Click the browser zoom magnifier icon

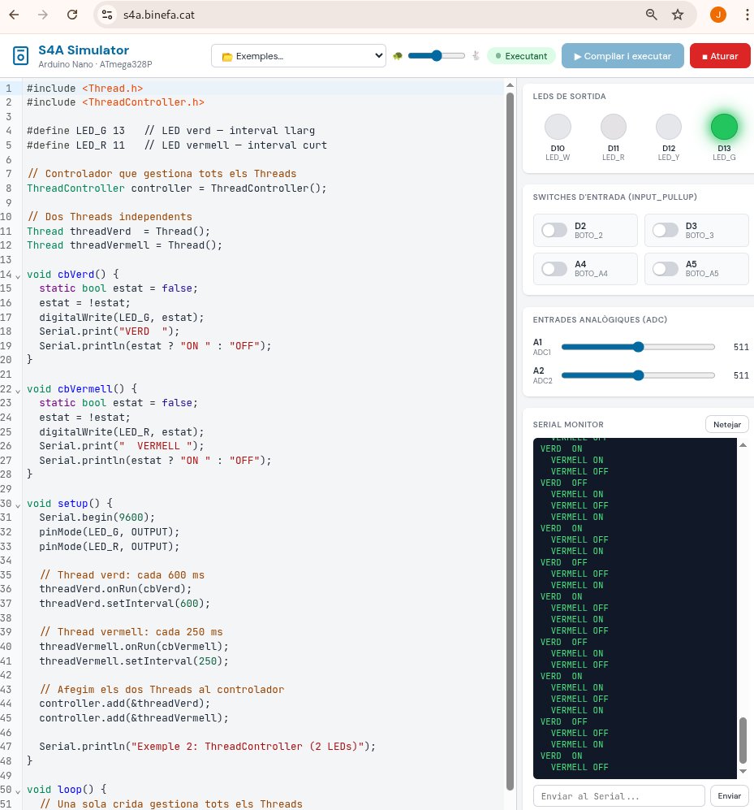click(x=651, y=15)
